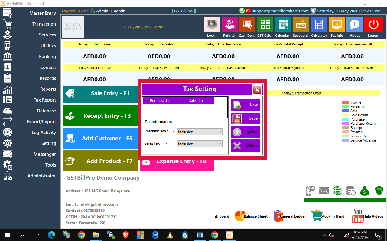Open Stock In Hand shortcut
The image size is (387, 241).
[x=328, y=216]
